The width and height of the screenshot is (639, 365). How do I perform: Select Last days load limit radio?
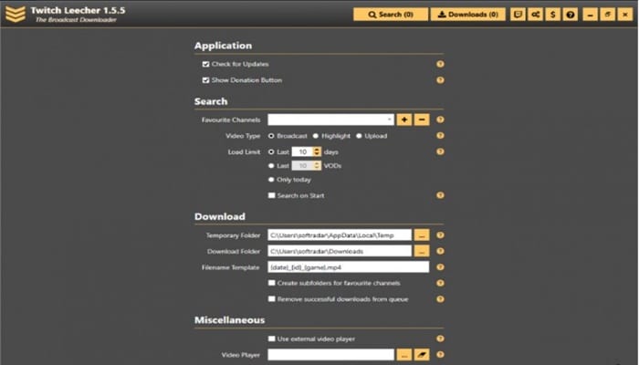tap(271, 151)
